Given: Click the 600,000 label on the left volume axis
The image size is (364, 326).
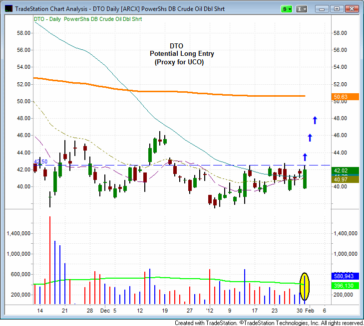Looking at the screenshot, I should (x=20, y=274).
